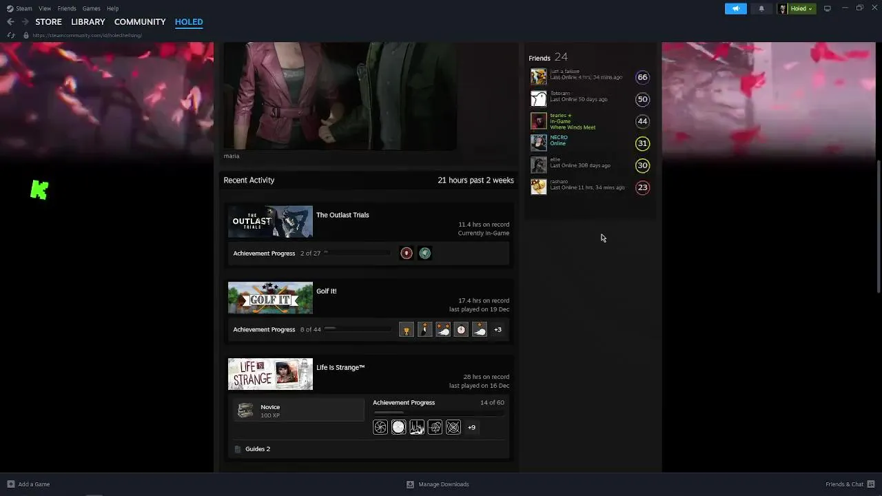Open the Games menu
This screenshot has height=496, width=882.
click(x=91, y=8)
